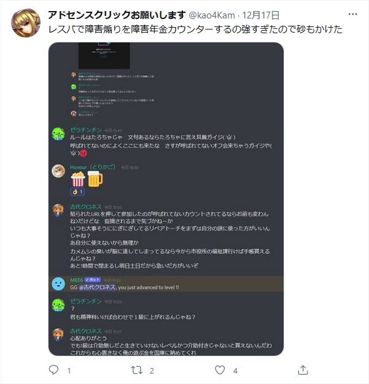
Task: Click the display name アドセンスクリックお願いします
Action: (x=117, y=15)
